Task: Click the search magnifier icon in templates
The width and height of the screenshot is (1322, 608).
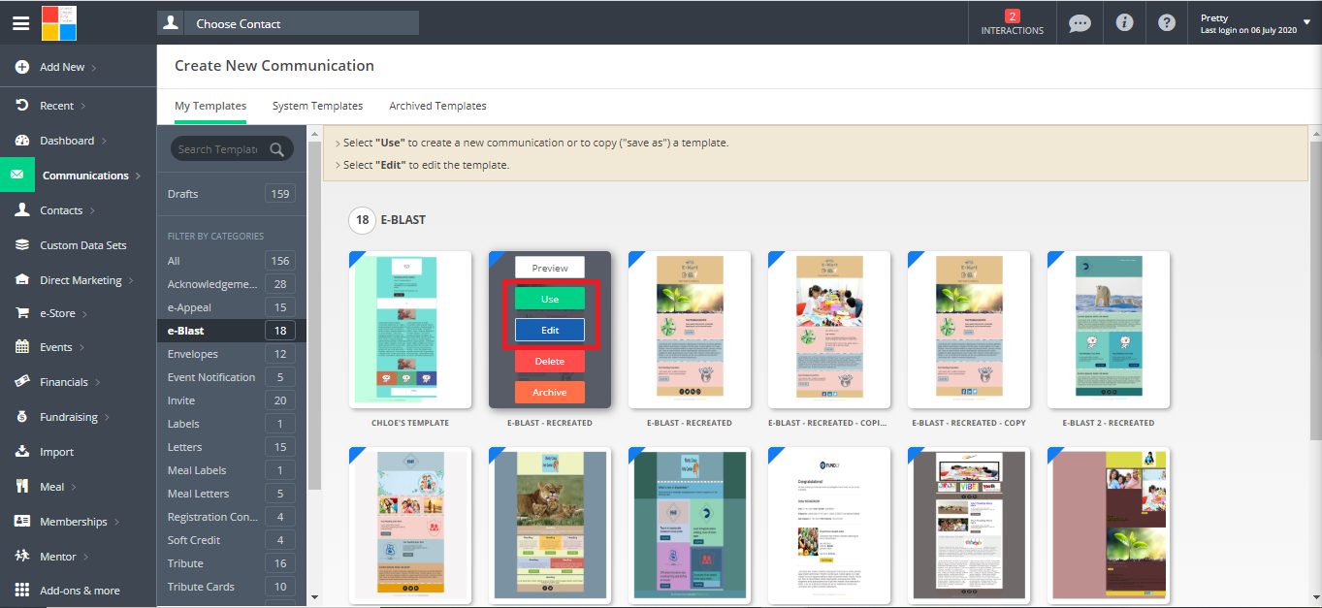Action: click(277, 149)
